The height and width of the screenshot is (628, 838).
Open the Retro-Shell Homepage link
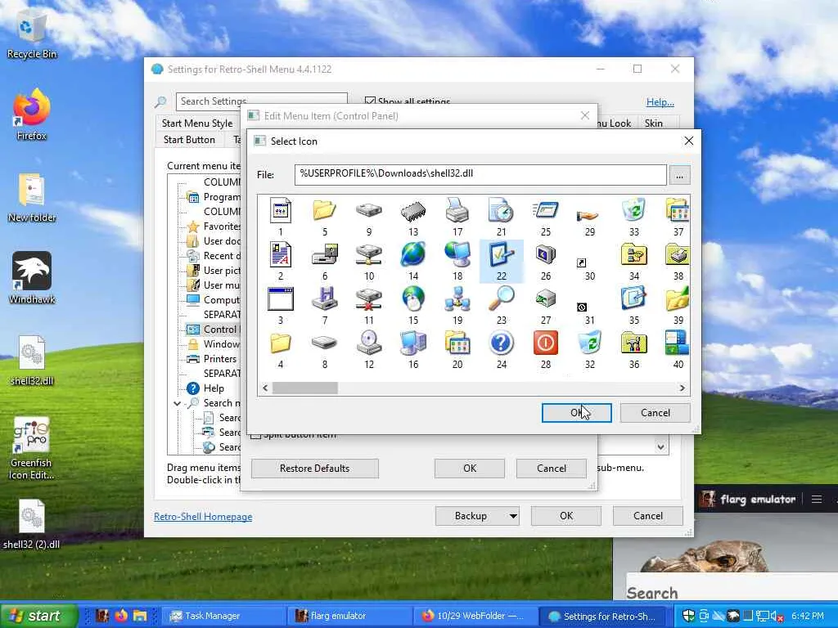(203, 517)
